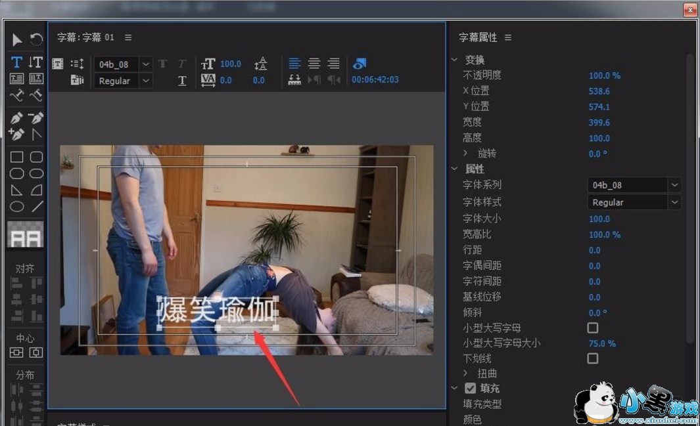700x426 pixels.
Task: Enable the 下划线 checkbox
Action: point(593,358)
